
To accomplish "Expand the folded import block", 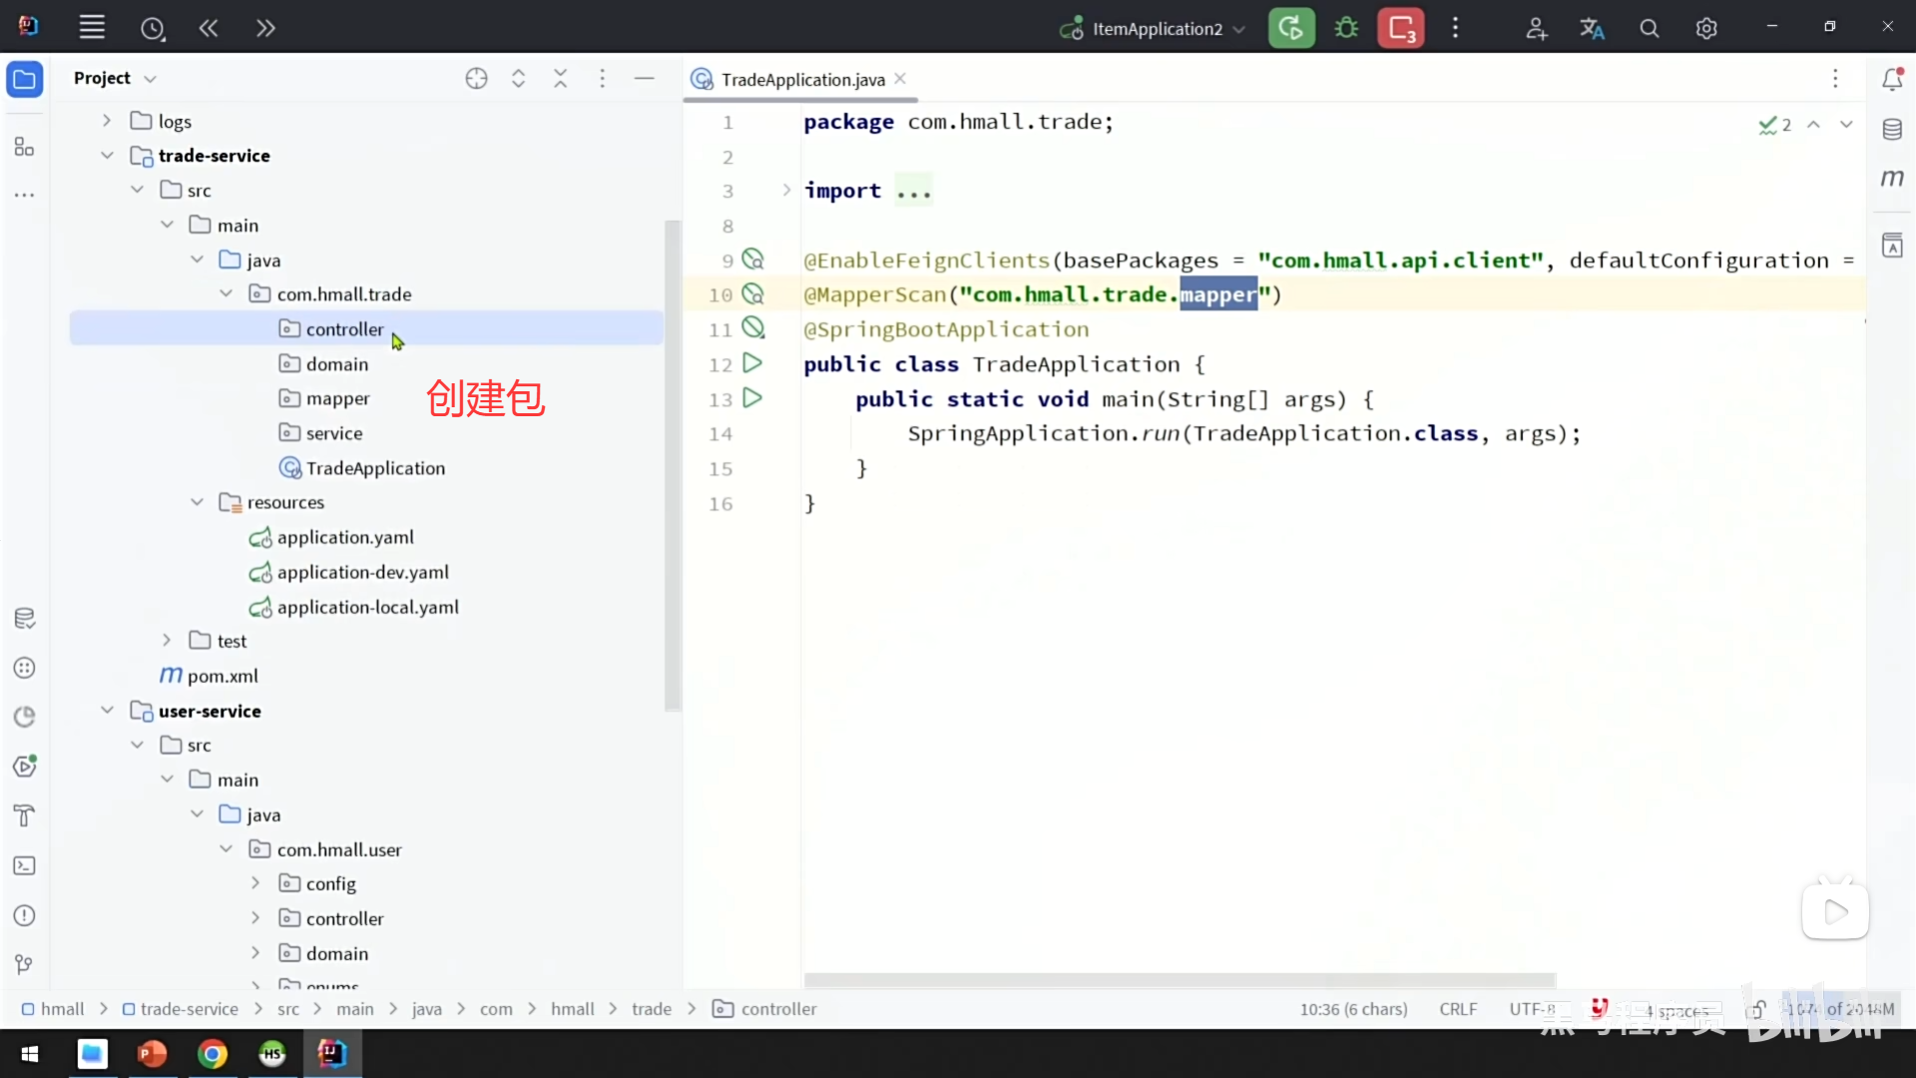I will pos(786,190).
